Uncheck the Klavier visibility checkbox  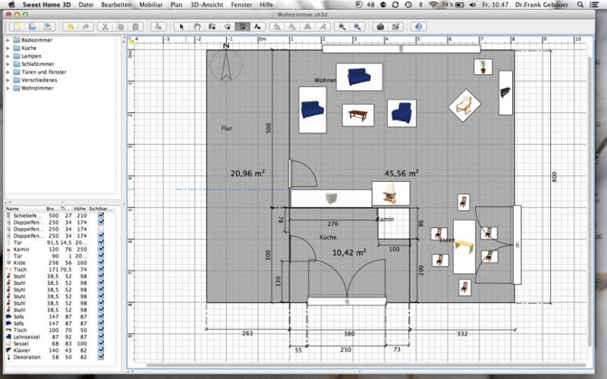[x=101, y=349]
